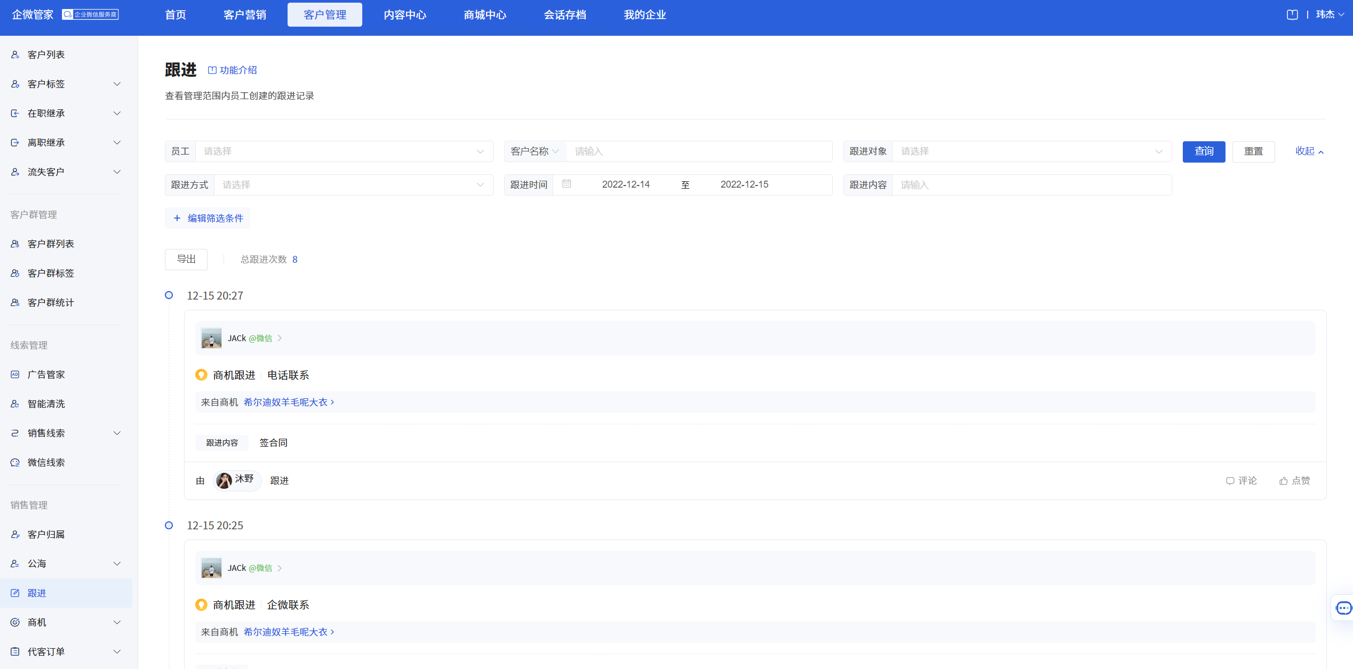Click the 流失客户 sidebar icon
Viewport: 1353px width, 669px height.
[x=15, y=172]
